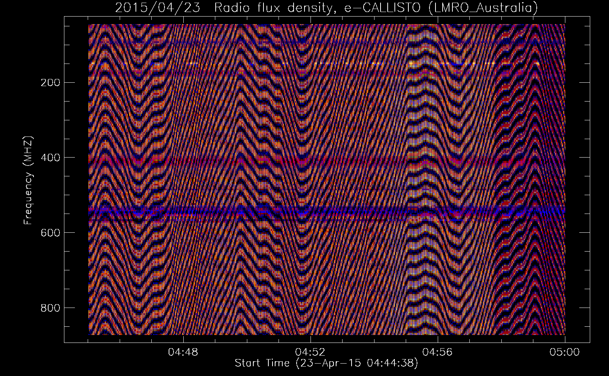Click the blue horizontal interference band near 550 MHz
609x376 pixels.
click(x=327, y=211)
